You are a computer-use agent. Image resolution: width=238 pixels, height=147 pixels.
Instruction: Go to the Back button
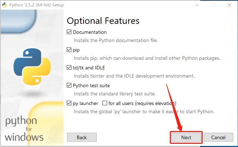click(x=82, y=137)
